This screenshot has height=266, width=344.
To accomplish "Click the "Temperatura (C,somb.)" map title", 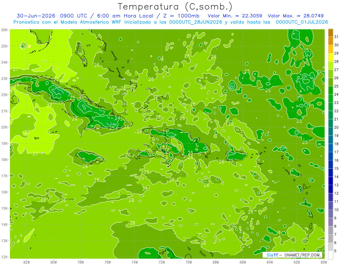I will 175,7.
